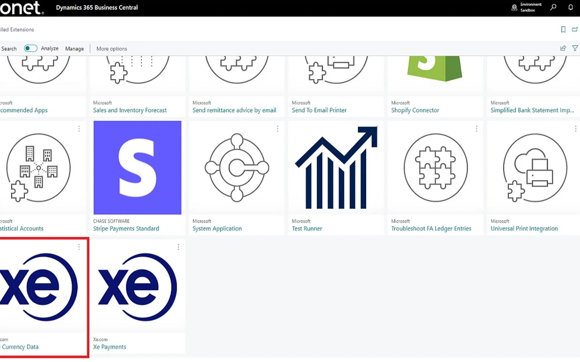580x362 pixels.
Task: Open options menu for Universal Print Integration
Action: (x=576, y=129)
